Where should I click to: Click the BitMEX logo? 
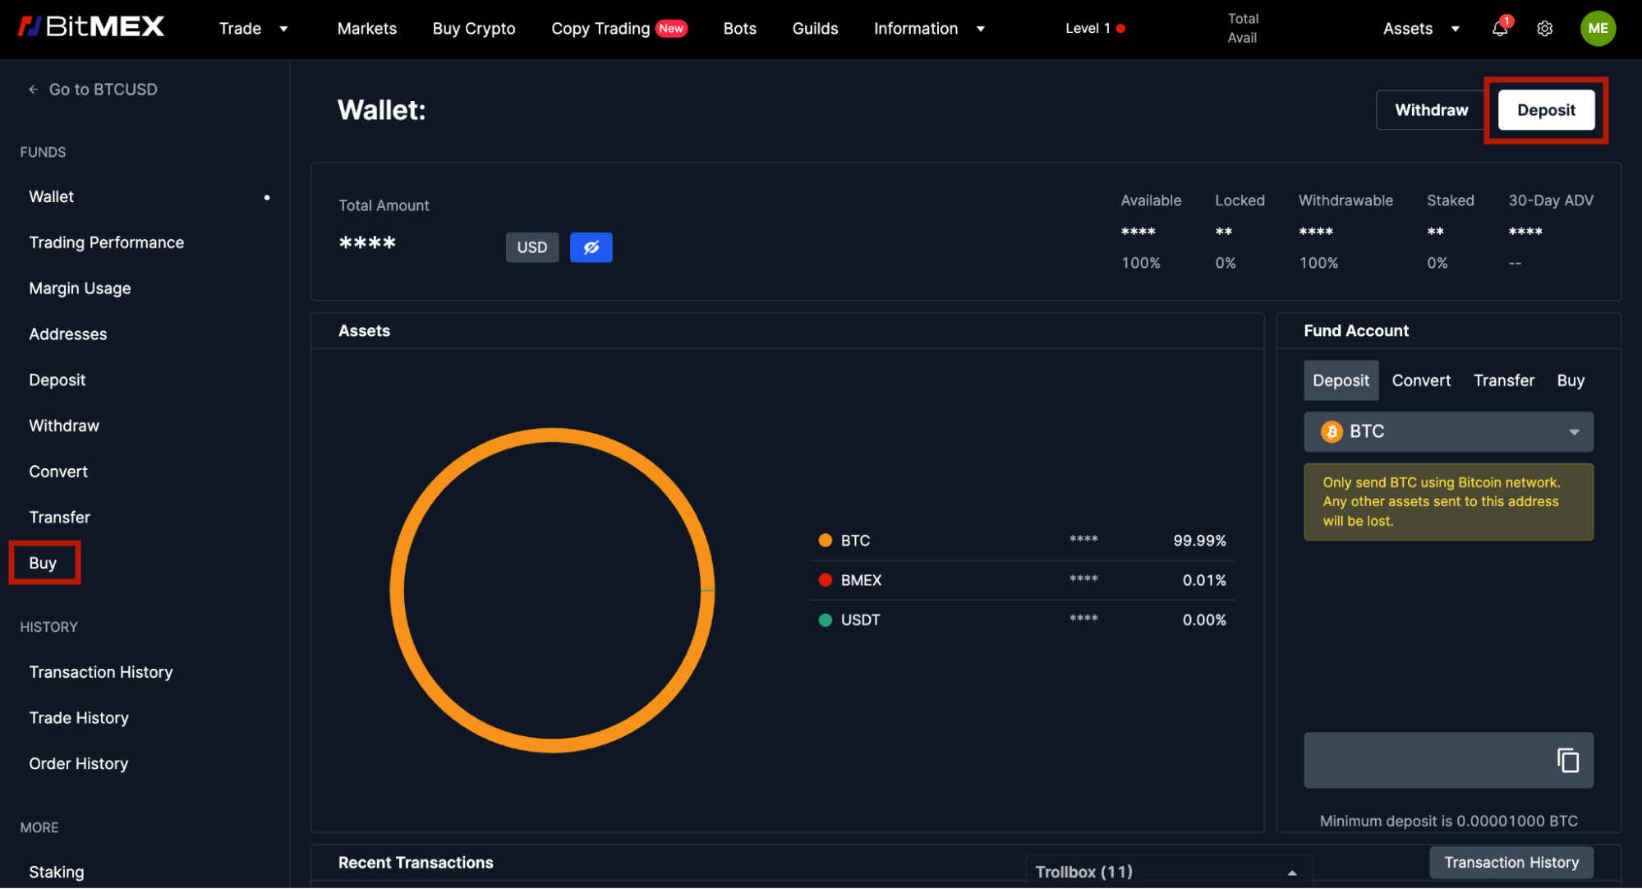91,27
